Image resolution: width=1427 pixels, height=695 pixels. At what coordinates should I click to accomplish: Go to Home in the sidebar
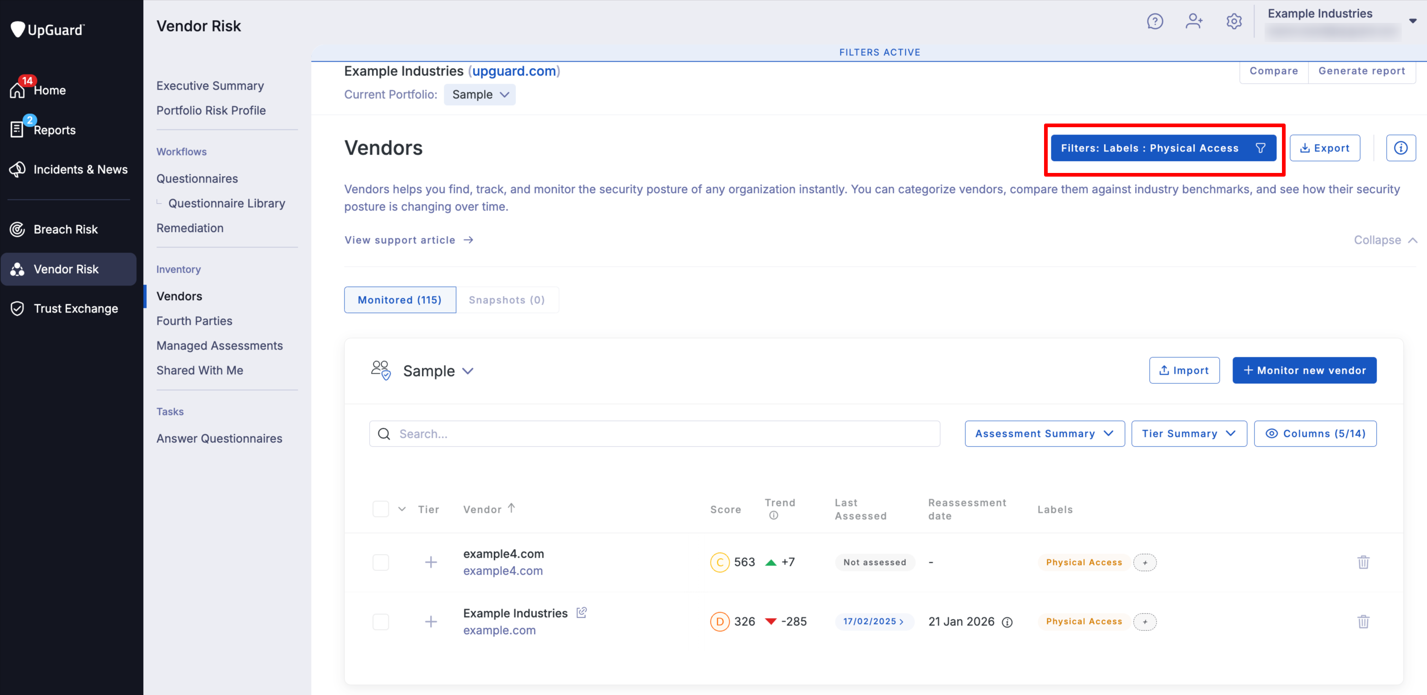pyautogui.click(x=49, y=90)
